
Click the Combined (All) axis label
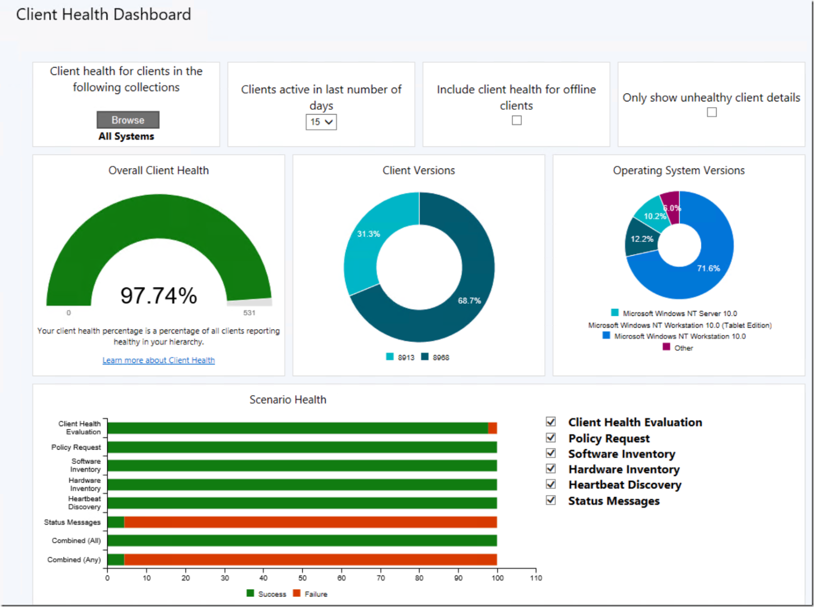point(76,540)
